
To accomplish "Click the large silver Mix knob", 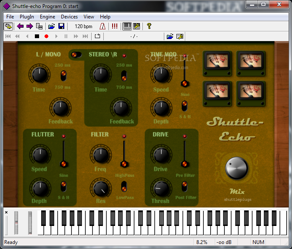I will [237, 168].
